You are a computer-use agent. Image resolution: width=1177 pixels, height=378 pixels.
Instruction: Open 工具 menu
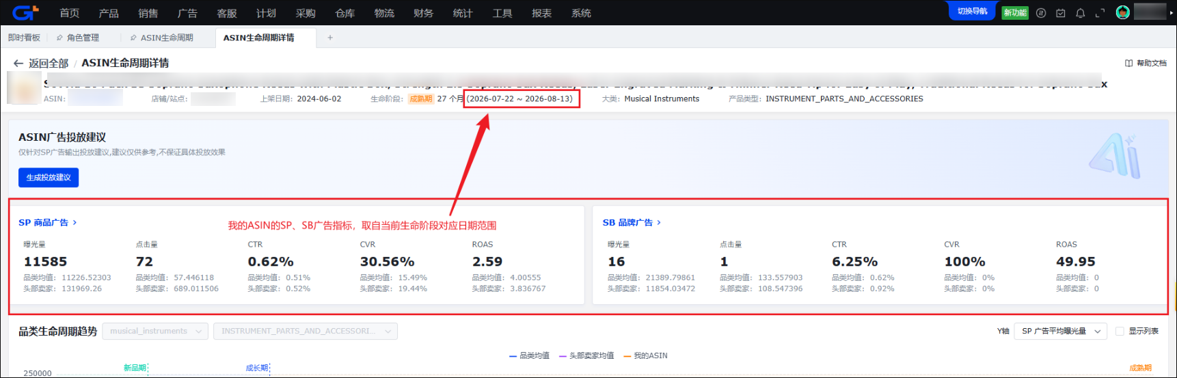[502, 13]
